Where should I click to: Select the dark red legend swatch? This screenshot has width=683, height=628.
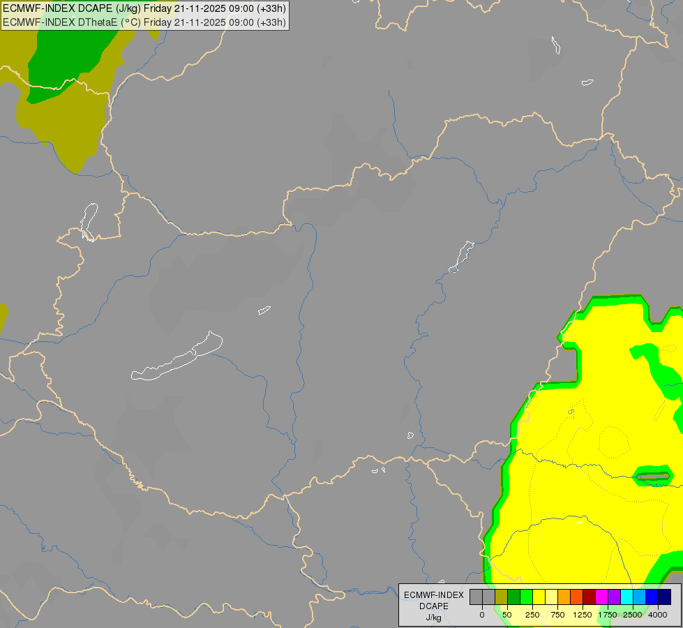(590, 597)
